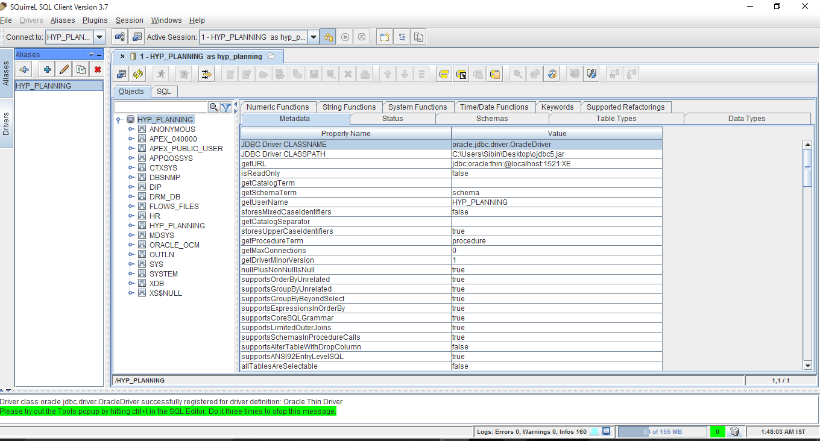Open the Session menu

coord(130,20)
